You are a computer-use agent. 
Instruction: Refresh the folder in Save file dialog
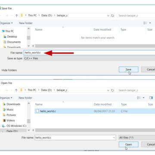pyautogui.click(x=113, y=15)
